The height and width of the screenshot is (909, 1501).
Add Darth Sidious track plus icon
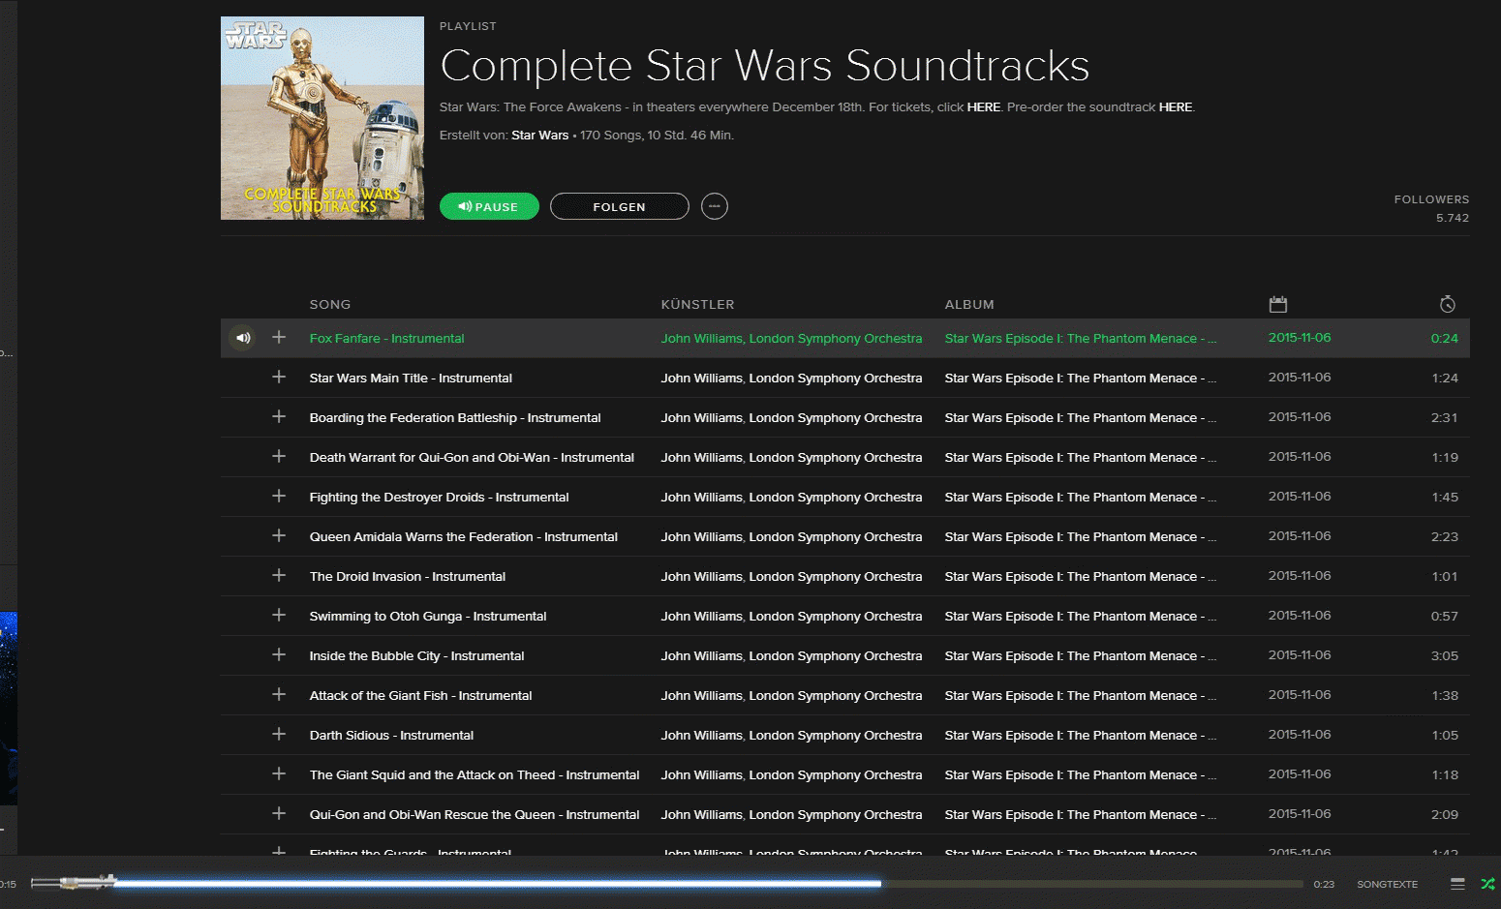pos(279,734)
